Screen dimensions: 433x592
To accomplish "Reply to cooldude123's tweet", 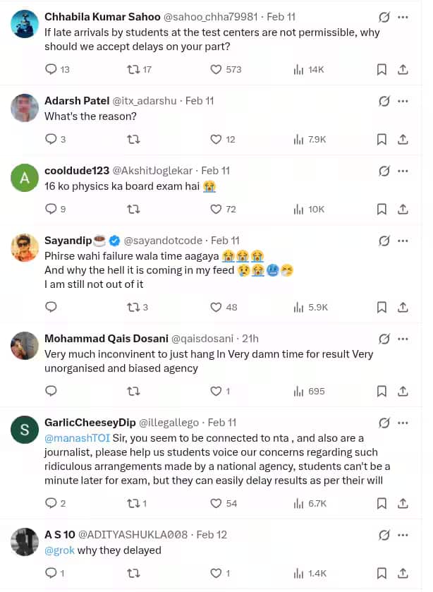I will click(x=51, y=209).
